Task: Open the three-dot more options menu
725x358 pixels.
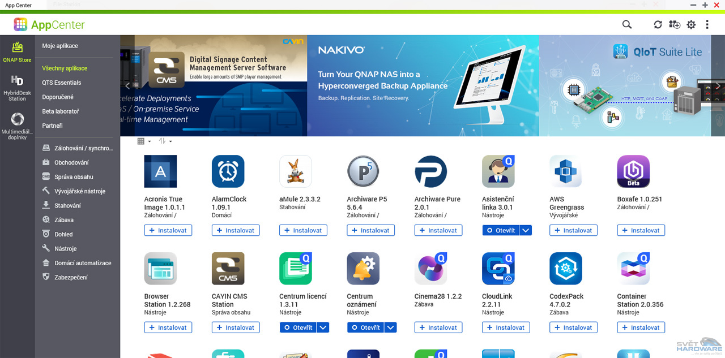Action: [x=708, y=24]
